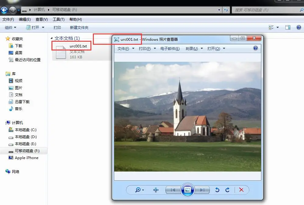The width and height of the screenshot is (304, 205).
Task: Click 电子邮件(E) in Photo Viewer
Action: 170,49
